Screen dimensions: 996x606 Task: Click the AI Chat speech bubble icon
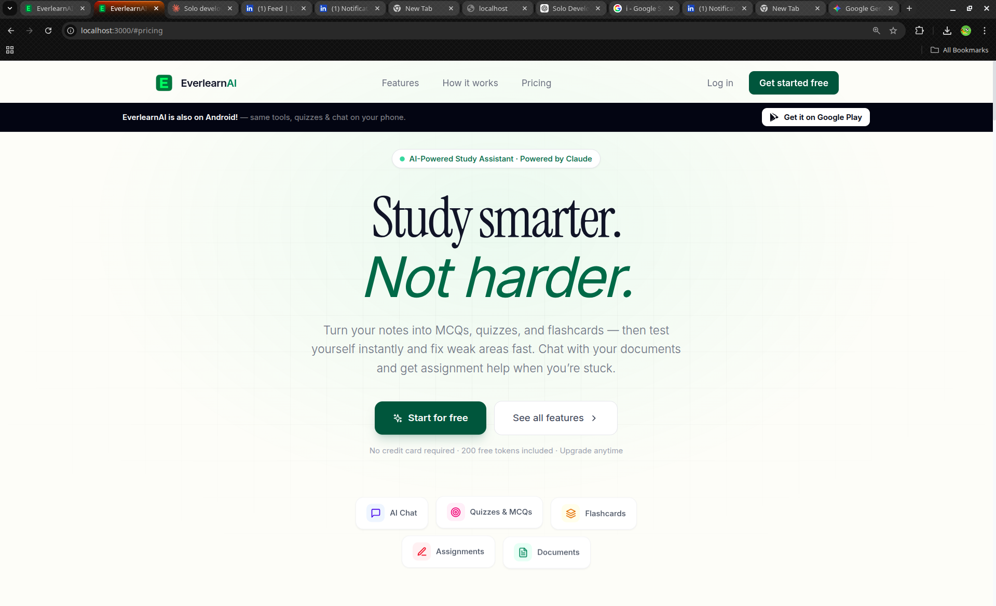pos(376,513)
